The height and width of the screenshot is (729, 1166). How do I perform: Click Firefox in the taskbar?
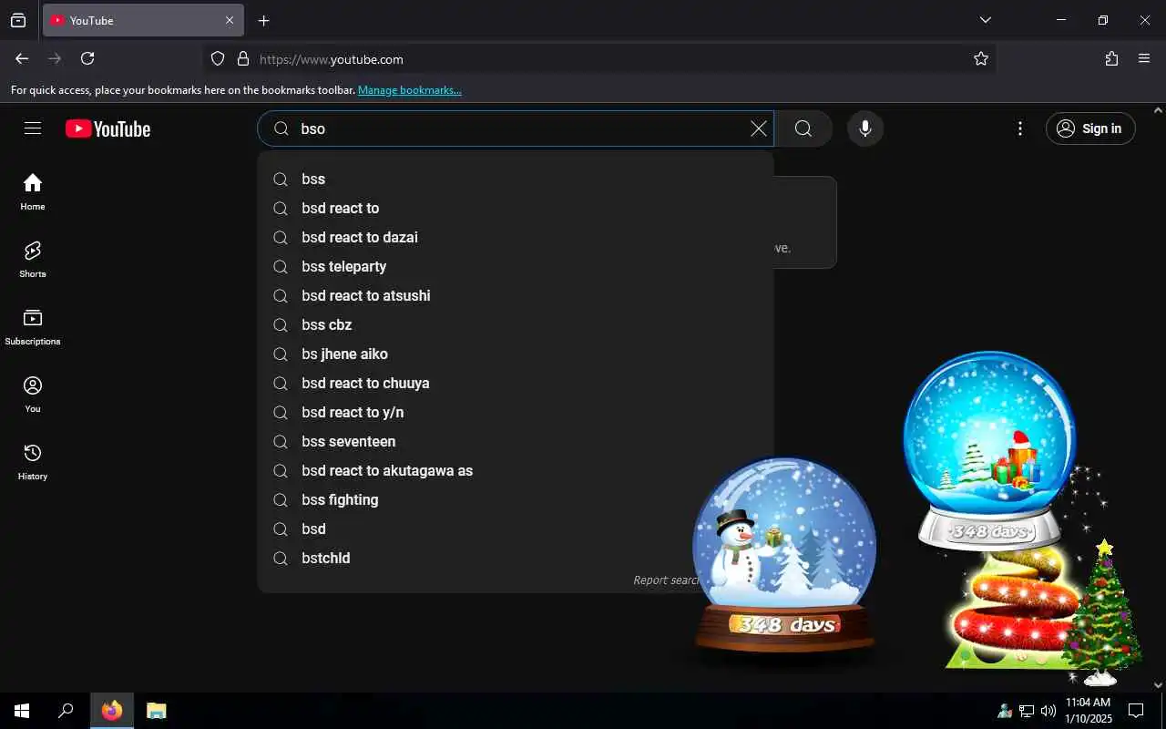pos(112,711)
